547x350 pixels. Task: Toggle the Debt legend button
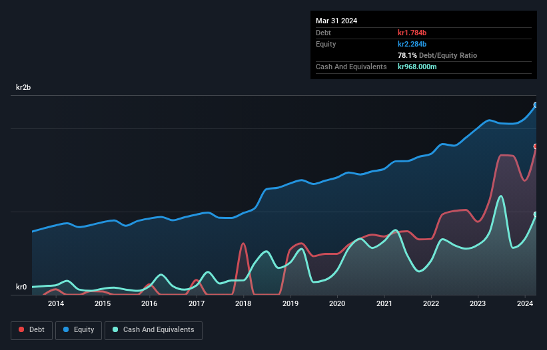31,330
